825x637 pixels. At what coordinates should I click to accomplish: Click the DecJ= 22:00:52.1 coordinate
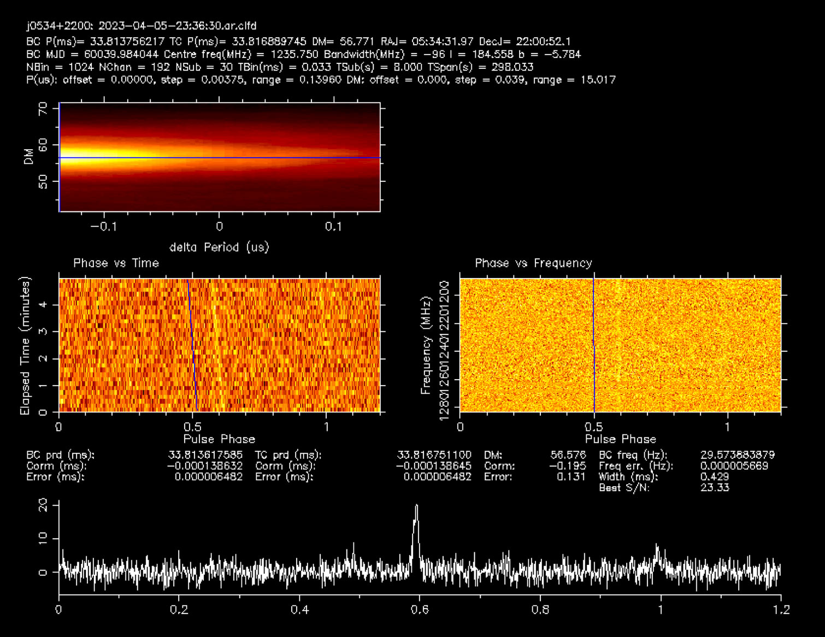(x=525, y=42)
